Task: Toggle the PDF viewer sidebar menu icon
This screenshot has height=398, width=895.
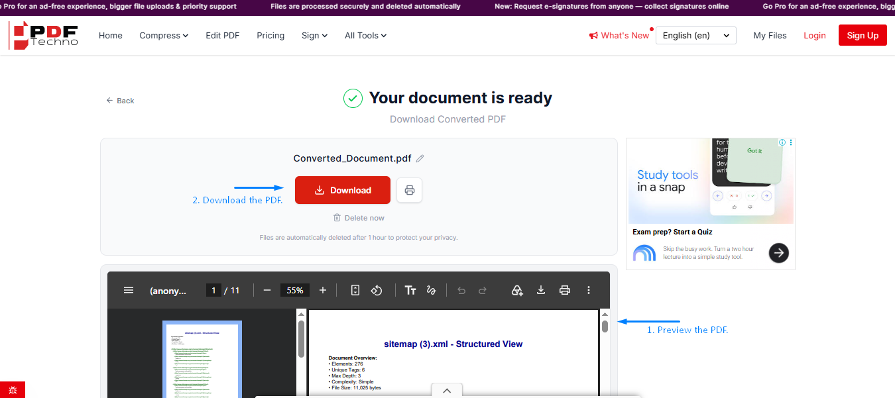Action: [x=129, y=290]
